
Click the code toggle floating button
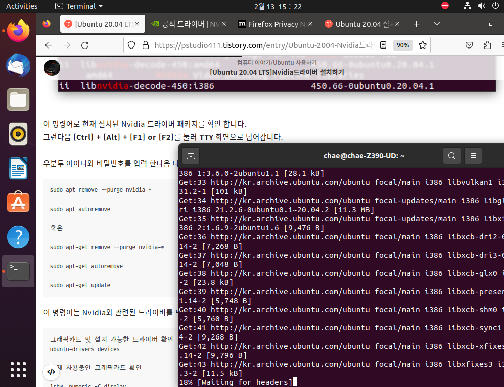point(51,372)
